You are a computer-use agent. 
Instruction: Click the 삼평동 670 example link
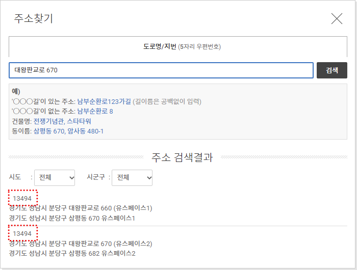pos(49,131)
